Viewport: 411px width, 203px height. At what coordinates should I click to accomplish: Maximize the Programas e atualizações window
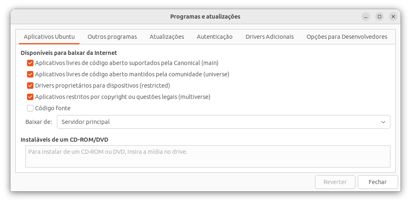pos(379,17)
